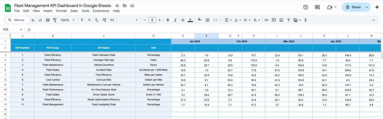Click the Menus search button
The width and height of the screenshot is (383, 119).
[x=17, y=20]
